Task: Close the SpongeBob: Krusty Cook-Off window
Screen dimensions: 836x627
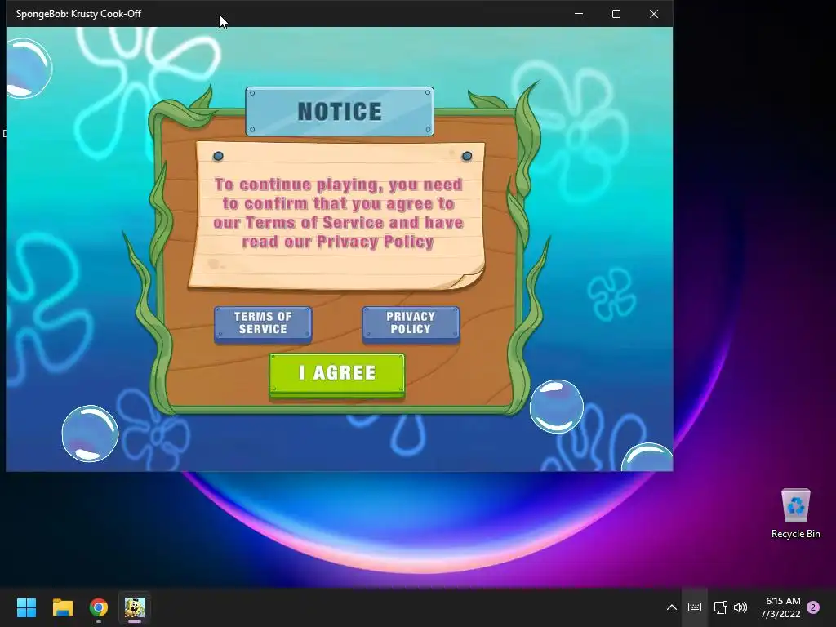Action: point(654,14)
